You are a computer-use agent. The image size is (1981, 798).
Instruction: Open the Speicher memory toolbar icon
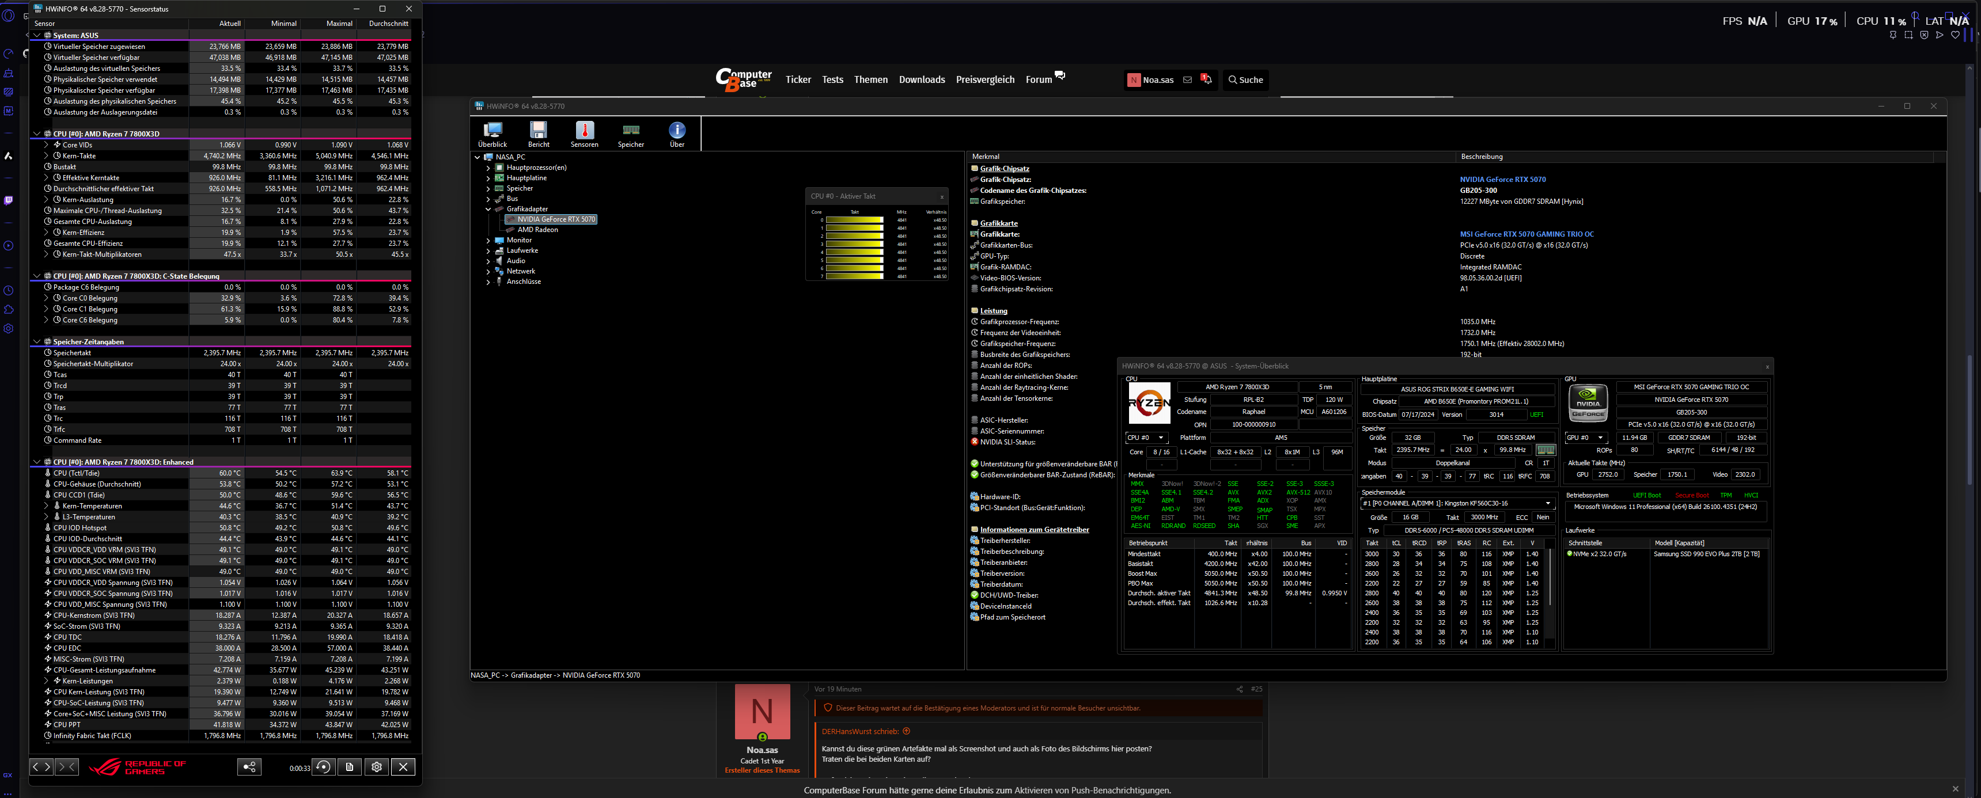[631, 132]
